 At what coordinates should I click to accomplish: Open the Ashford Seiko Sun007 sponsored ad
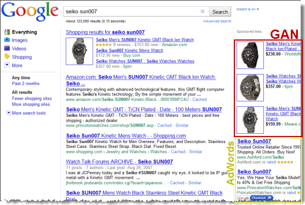(x=254, y=141)
